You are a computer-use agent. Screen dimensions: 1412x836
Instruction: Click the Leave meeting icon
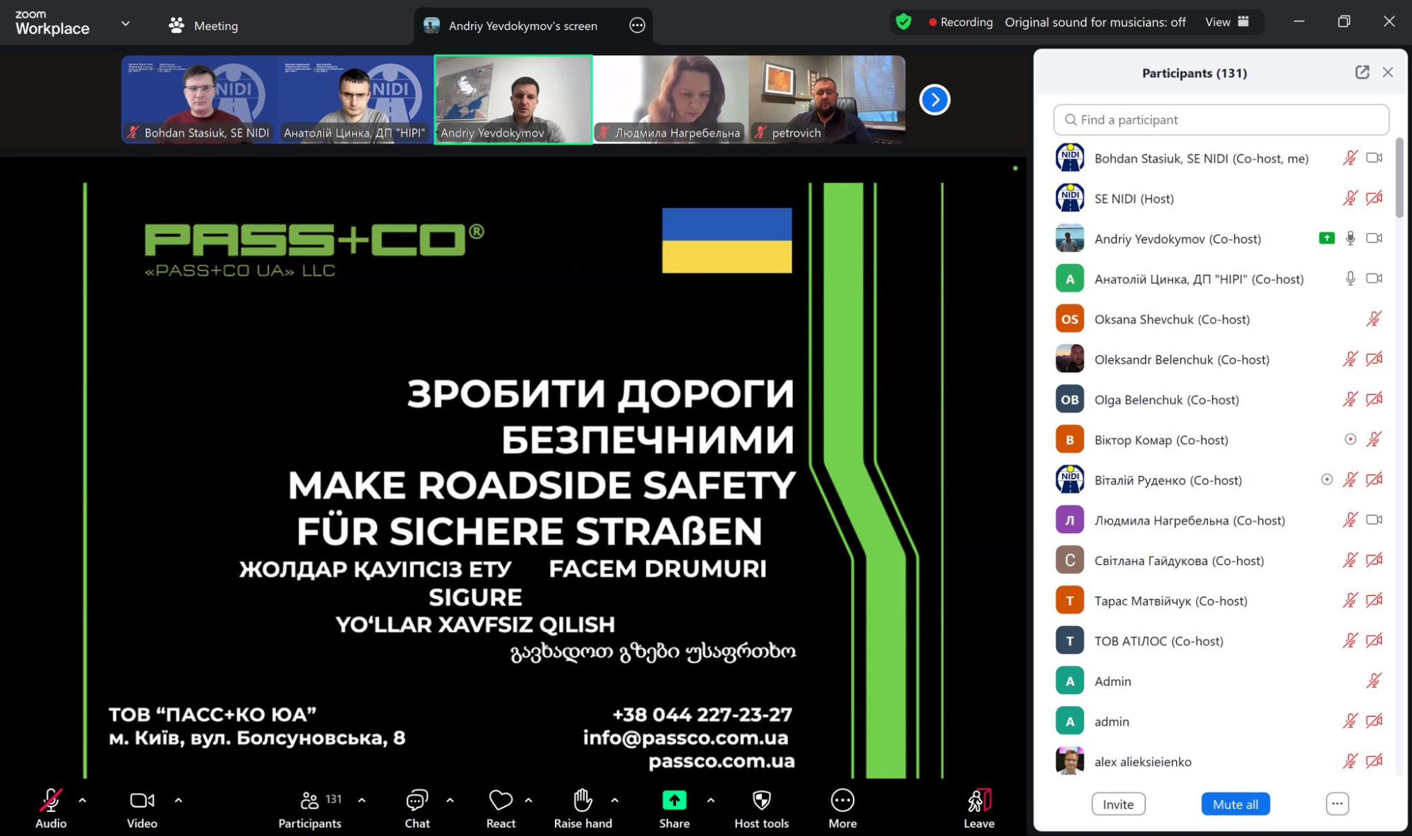coord(979,801)
